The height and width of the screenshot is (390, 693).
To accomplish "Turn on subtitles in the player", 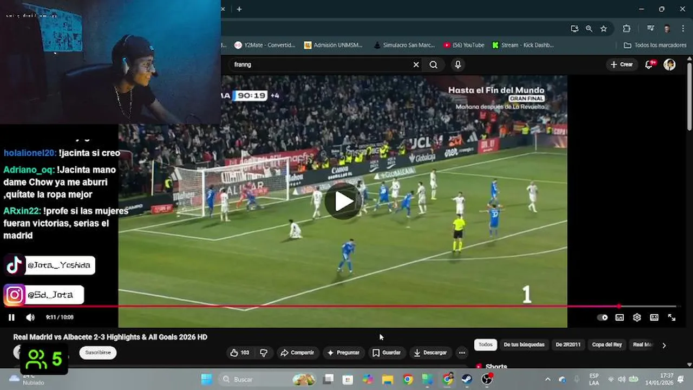I will [619, 317].
